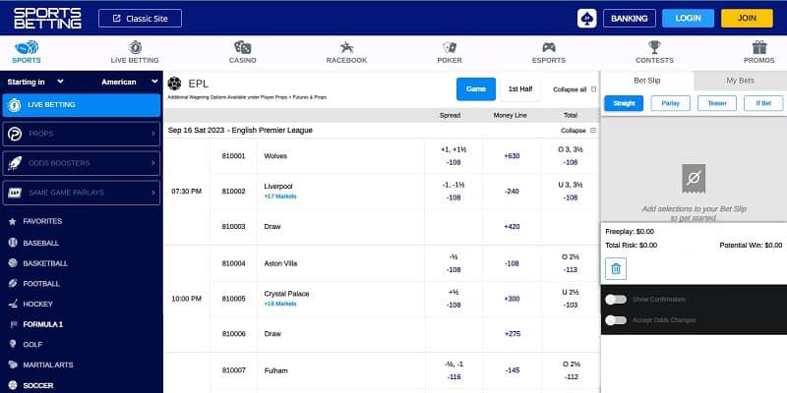
Task: Select Crystal Palace money line +300
Action: 512,299
